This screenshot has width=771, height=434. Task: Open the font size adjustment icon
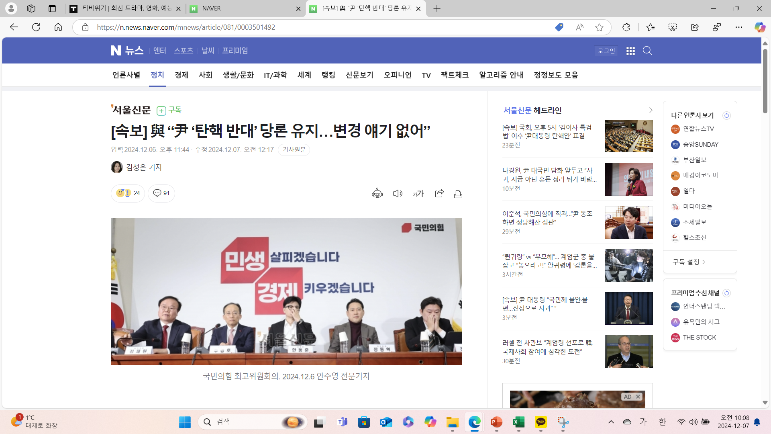pos(418,193)
